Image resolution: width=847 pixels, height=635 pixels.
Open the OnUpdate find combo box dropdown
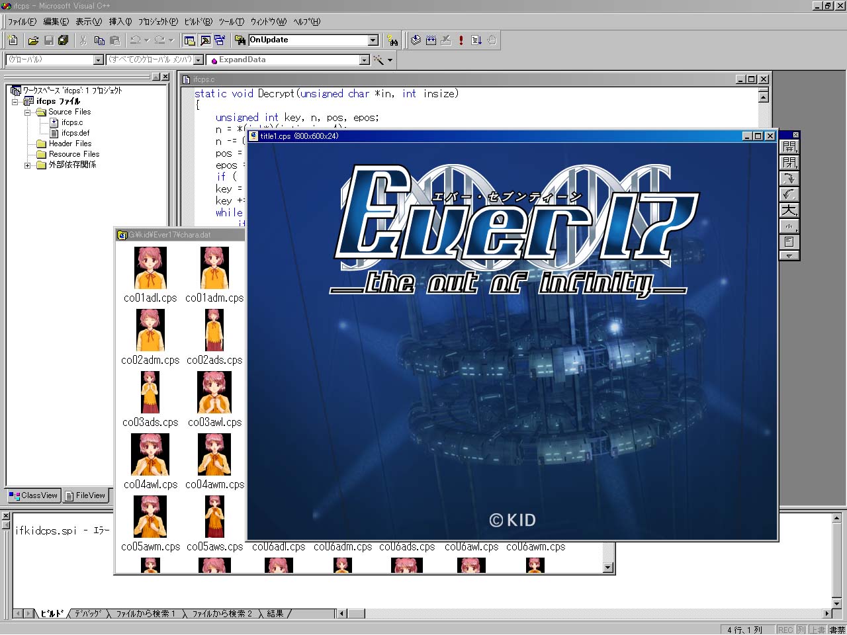pyautogui.click(x=373, y=40)
